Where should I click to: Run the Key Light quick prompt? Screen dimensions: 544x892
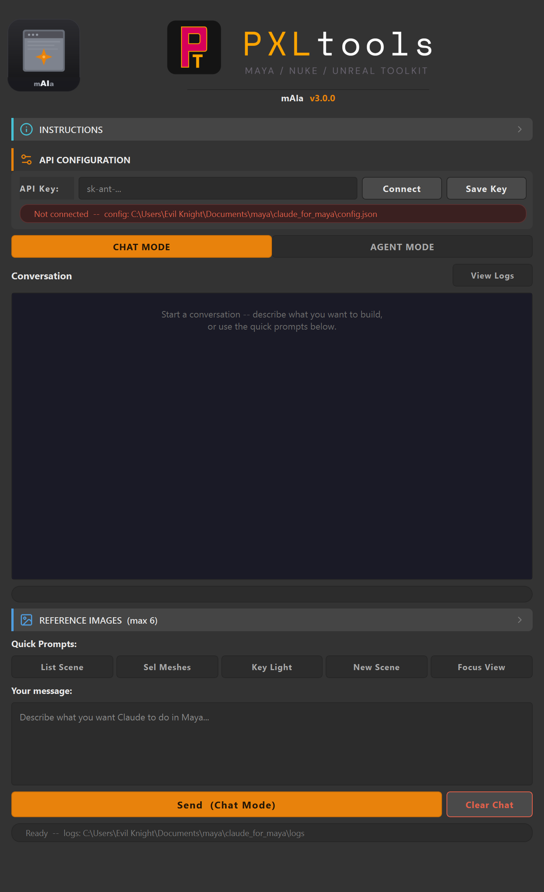coord(272,667)
